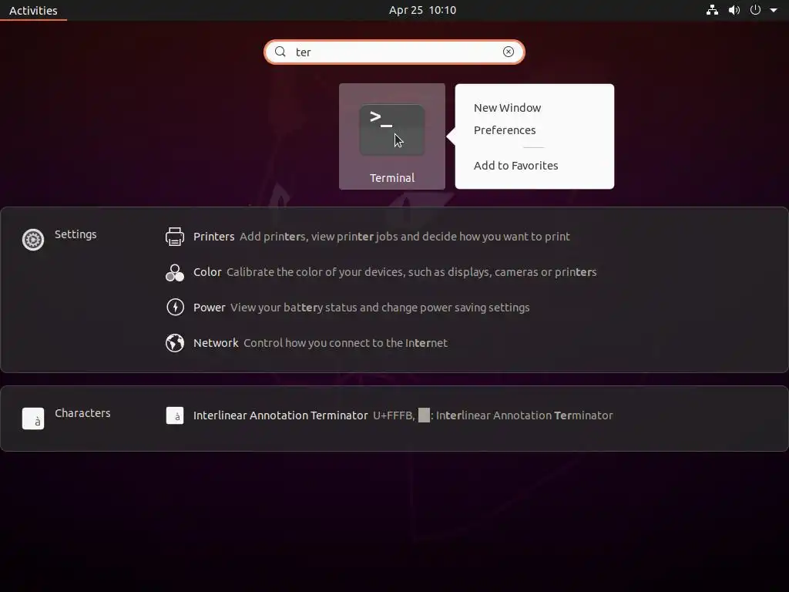789x592 pixels.
Task: Expand the system menu dropdown arrow
Action: (x=774, y=10)
